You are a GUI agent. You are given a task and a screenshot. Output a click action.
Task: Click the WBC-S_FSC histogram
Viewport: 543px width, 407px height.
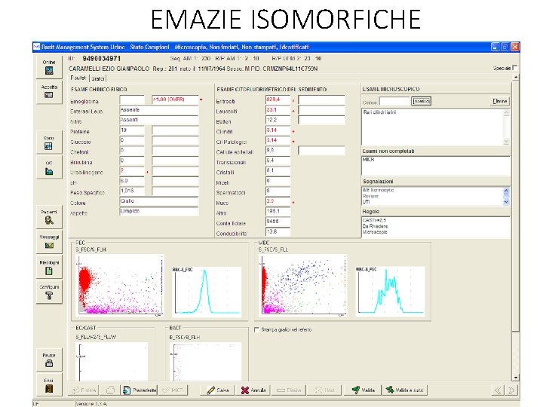(391, 292)
